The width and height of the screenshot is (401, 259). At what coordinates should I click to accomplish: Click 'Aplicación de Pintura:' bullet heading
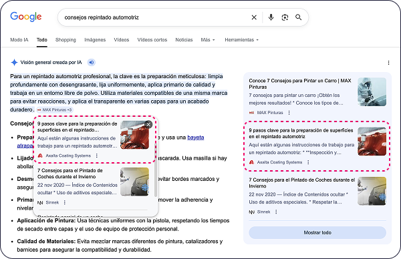tap(46, 220)
